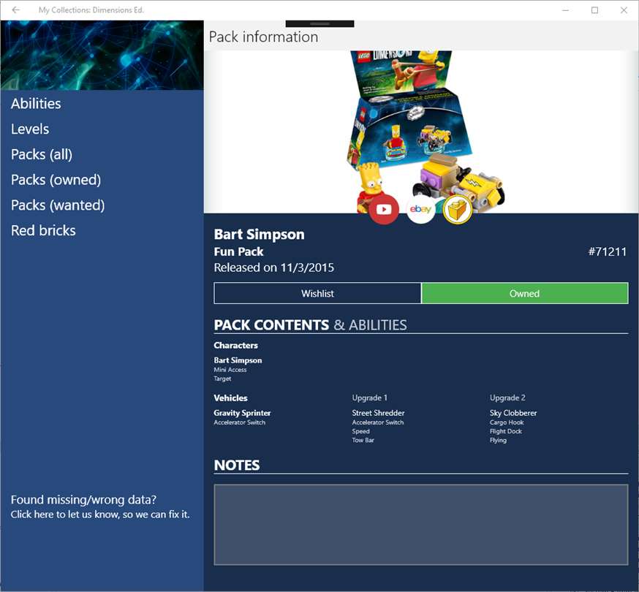Click the 'Bart Simpson' pack title
Viewport: 639px width, 592px height.
[260, 235]
